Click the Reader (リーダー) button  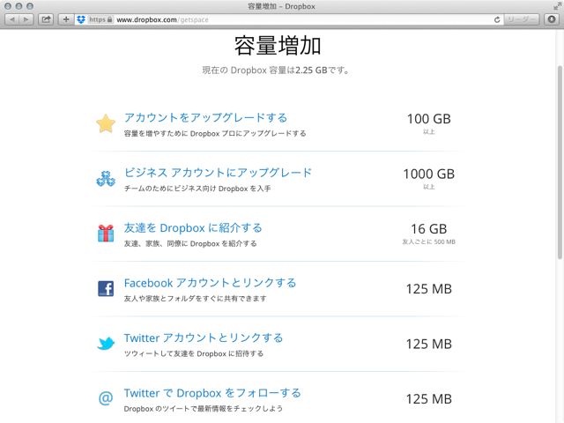tap(521, 19)
